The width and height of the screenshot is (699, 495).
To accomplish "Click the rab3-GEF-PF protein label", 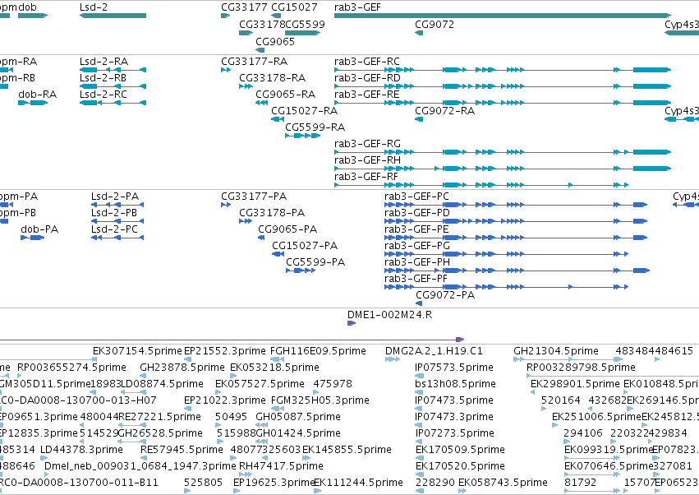I will tap(416, 279).
